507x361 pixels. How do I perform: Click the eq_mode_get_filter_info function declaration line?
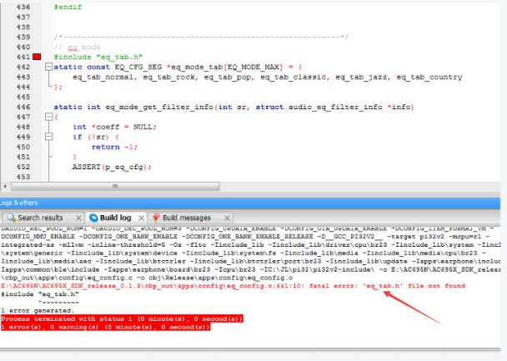tap(233, 107)
